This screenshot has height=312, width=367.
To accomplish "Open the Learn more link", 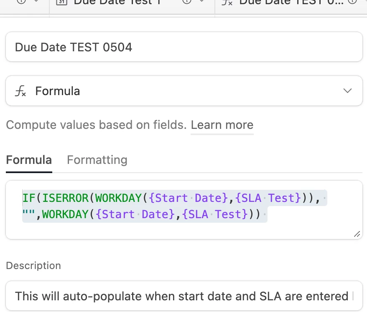I will pyautogui.click(x=222, y=125).
